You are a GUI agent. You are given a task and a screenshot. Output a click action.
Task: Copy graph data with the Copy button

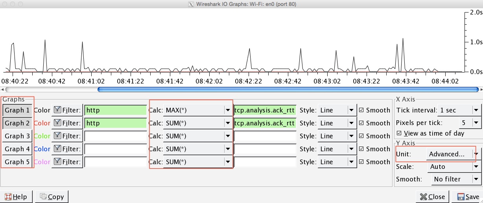tap(52, 197)
